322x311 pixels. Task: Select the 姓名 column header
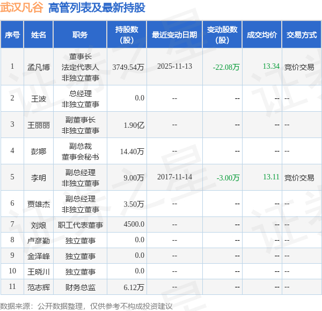(x=39, y=35)
